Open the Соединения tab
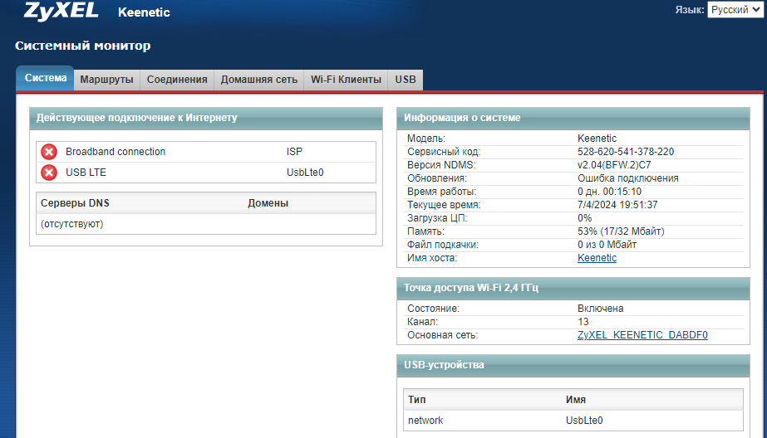Viewport: 767px width, 438px height. (x=176, y=80)
